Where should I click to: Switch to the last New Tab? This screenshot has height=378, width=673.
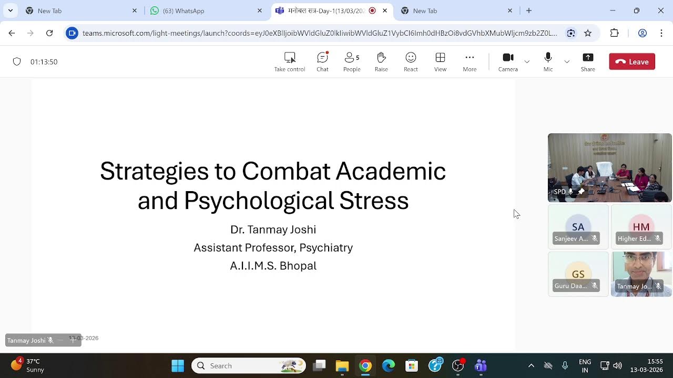(x=456, y=10)
